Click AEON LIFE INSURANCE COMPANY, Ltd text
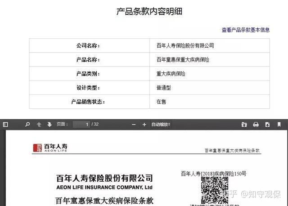This screenshot has height=206, width=288. click(104, 187)
